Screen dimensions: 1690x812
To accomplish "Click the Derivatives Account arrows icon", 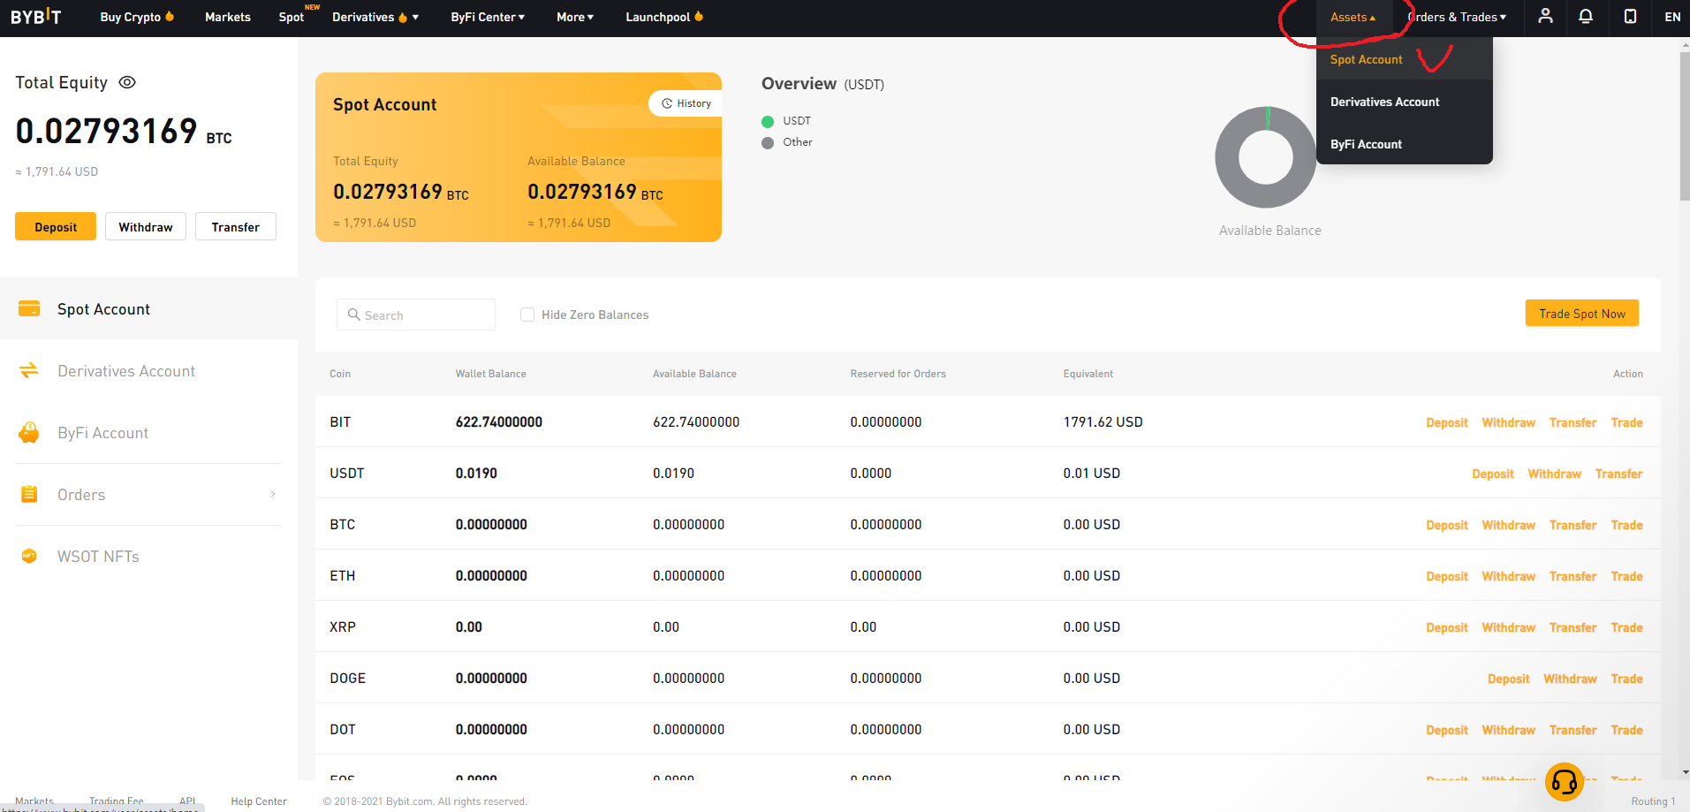I will tap(29, 370).
